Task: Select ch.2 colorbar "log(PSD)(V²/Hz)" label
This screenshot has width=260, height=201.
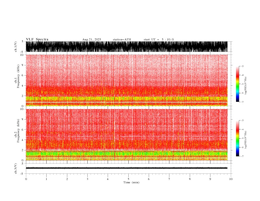Action: (246, 140)
